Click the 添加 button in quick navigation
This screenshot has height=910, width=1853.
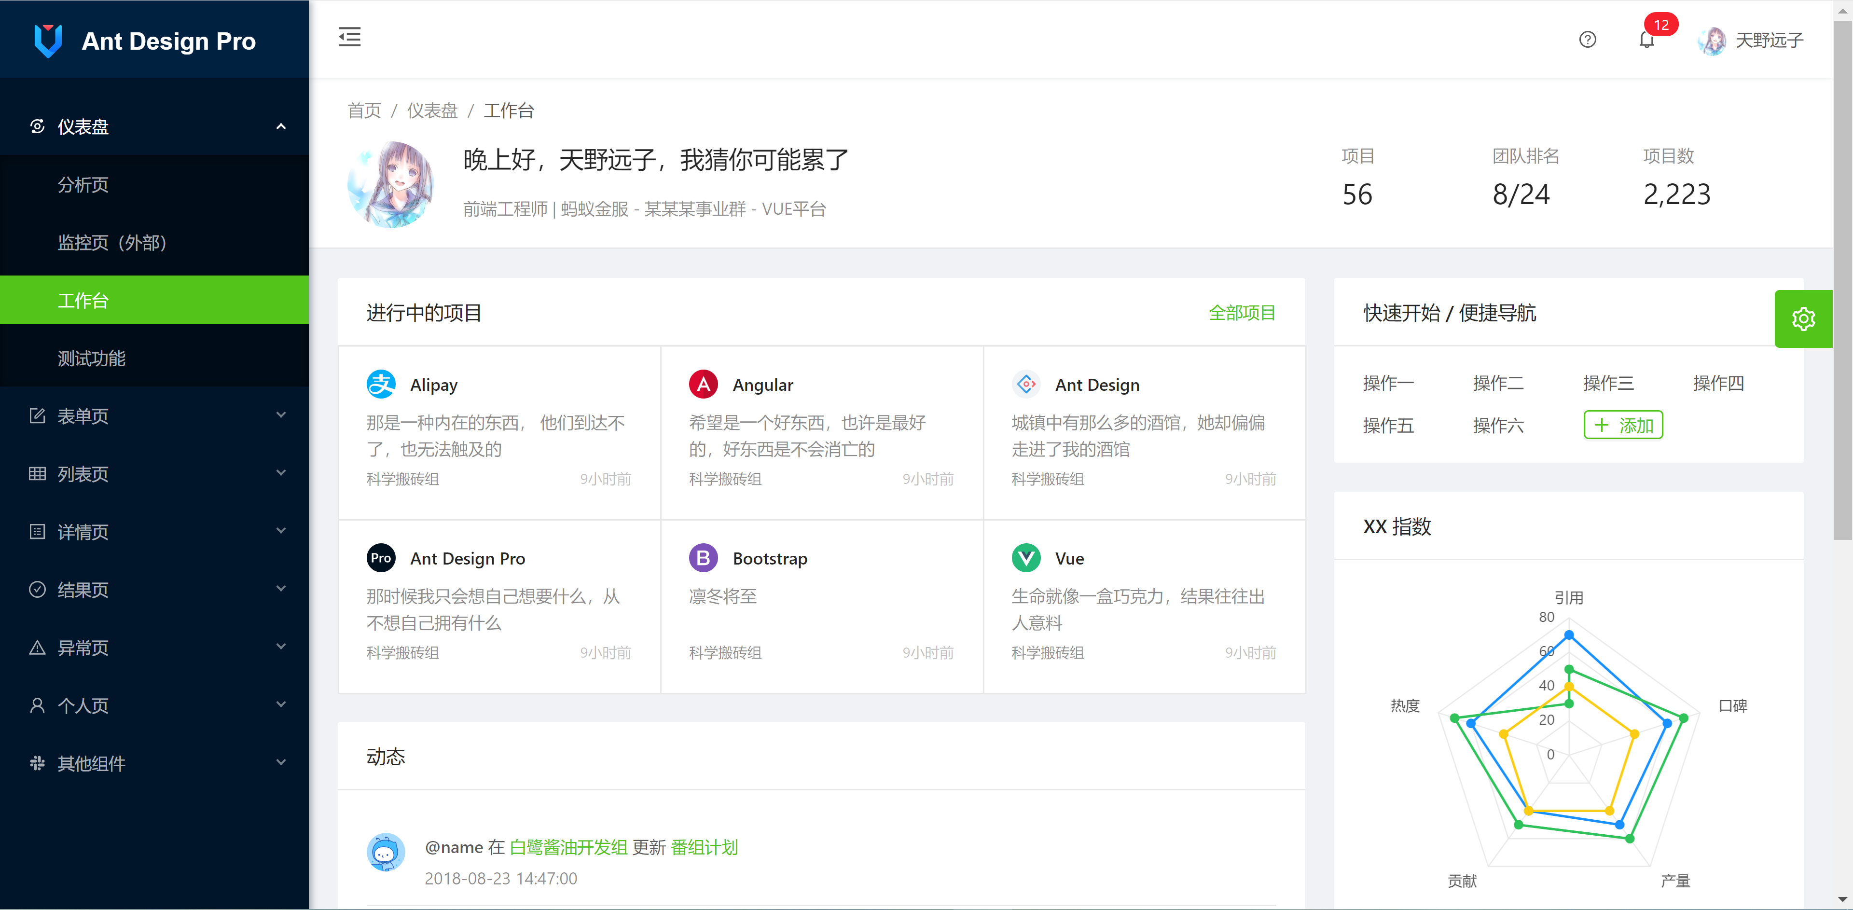1623,425
